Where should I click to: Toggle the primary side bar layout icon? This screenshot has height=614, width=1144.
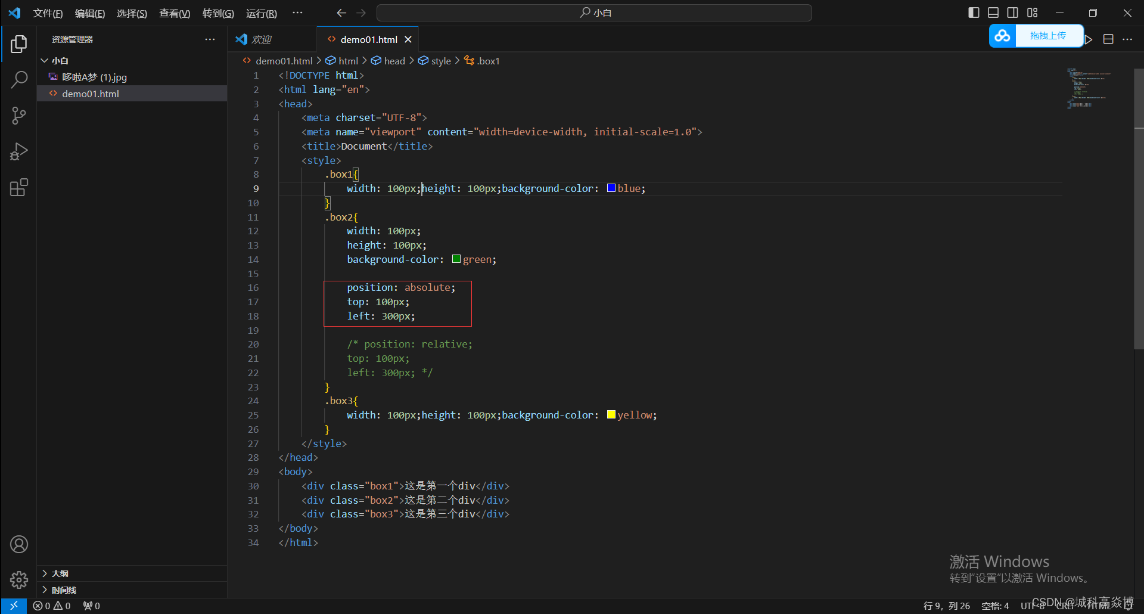(974, 13)
